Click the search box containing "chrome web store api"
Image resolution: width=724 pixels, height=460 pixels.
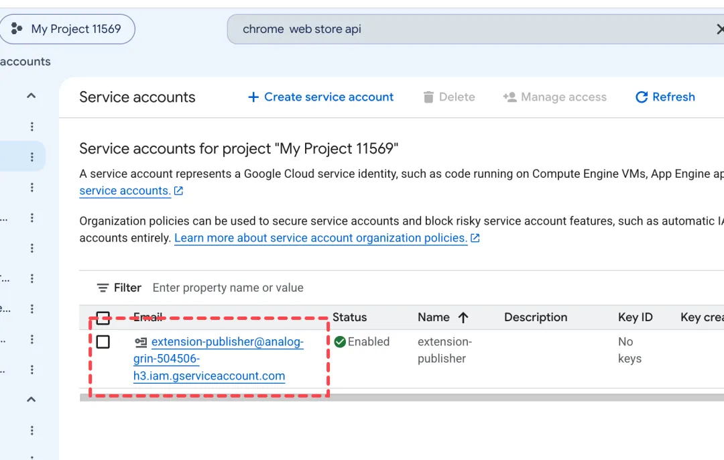point(475,29)
